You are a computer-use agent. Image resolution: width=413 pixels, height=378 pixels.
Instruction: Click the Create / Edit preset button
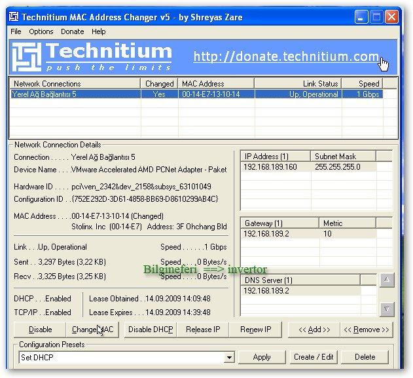pyautogui.click(x=314, y=357)
